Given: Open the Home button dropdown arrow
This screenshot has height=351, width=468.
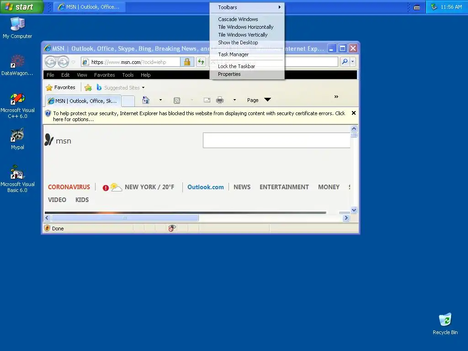Looking at the screenshot, I should click(x=160, y=100).
